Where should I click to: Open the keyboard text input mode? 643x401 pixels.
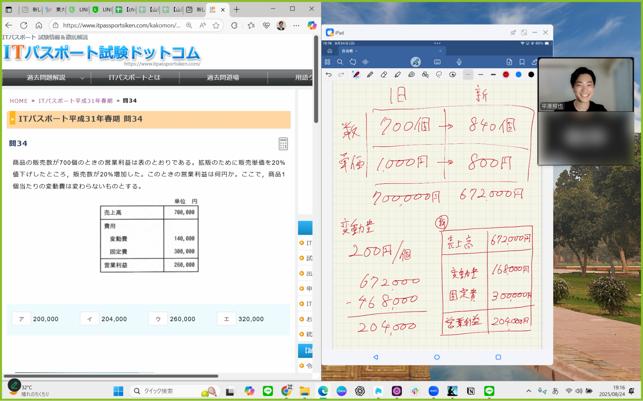point(437,62)
